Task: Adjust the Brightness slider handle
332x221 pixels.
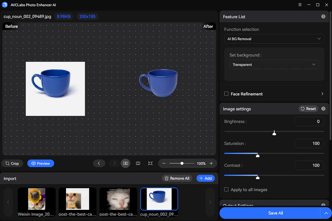Action: click(x=274, y=133)
